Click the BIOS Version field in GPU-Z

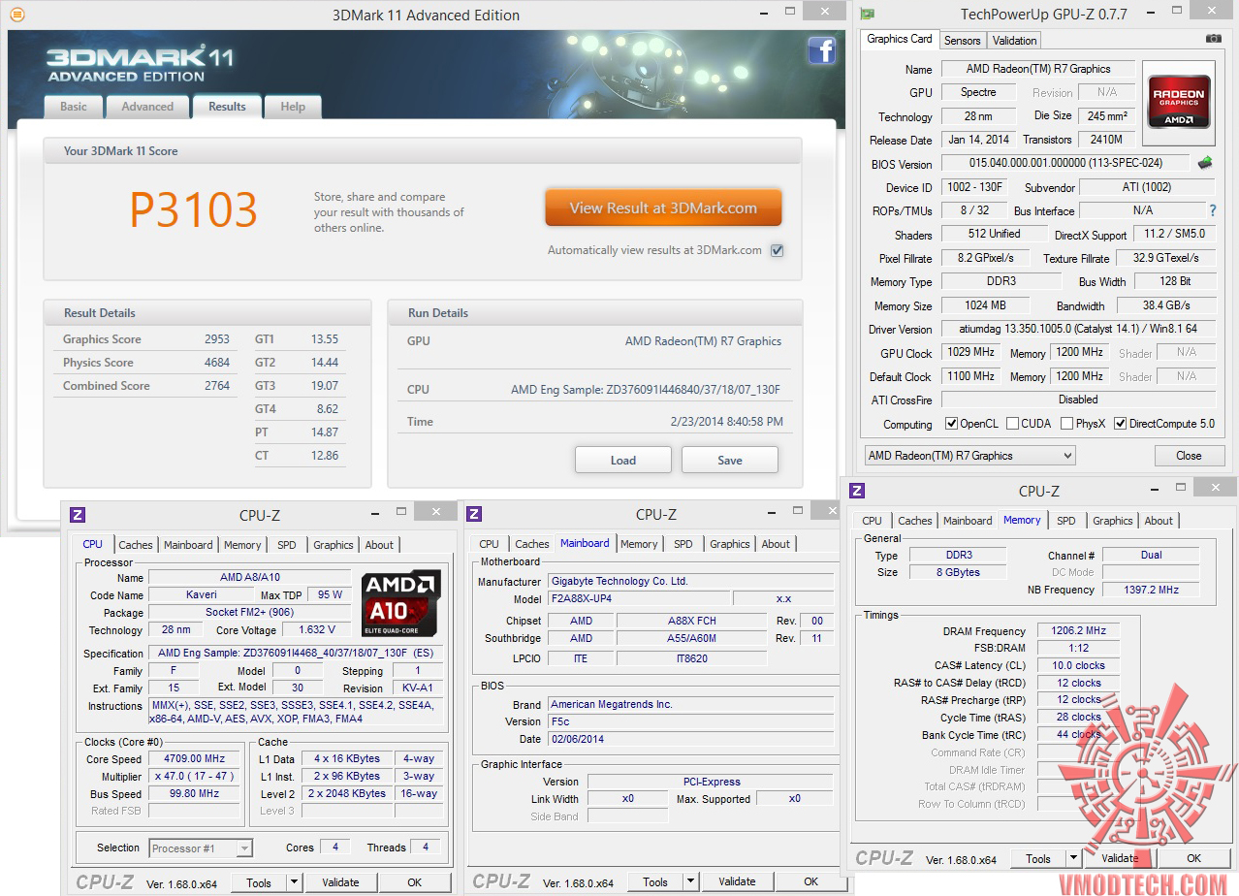pos(1065,163)
